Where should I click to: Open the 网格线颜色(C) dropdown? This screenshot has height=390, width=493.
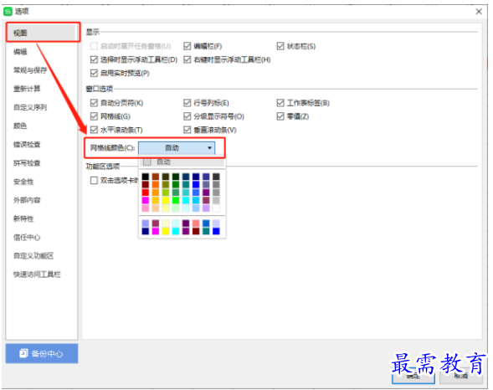(x=177, y=147)
